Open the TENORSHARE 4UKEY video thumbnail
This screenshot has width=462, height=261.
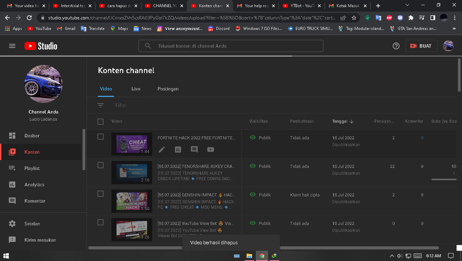132,173
